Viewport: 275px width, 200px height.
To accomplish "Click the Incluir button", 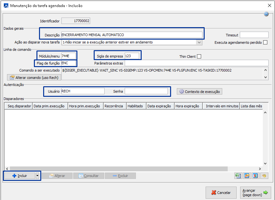I will coord(20,176).
